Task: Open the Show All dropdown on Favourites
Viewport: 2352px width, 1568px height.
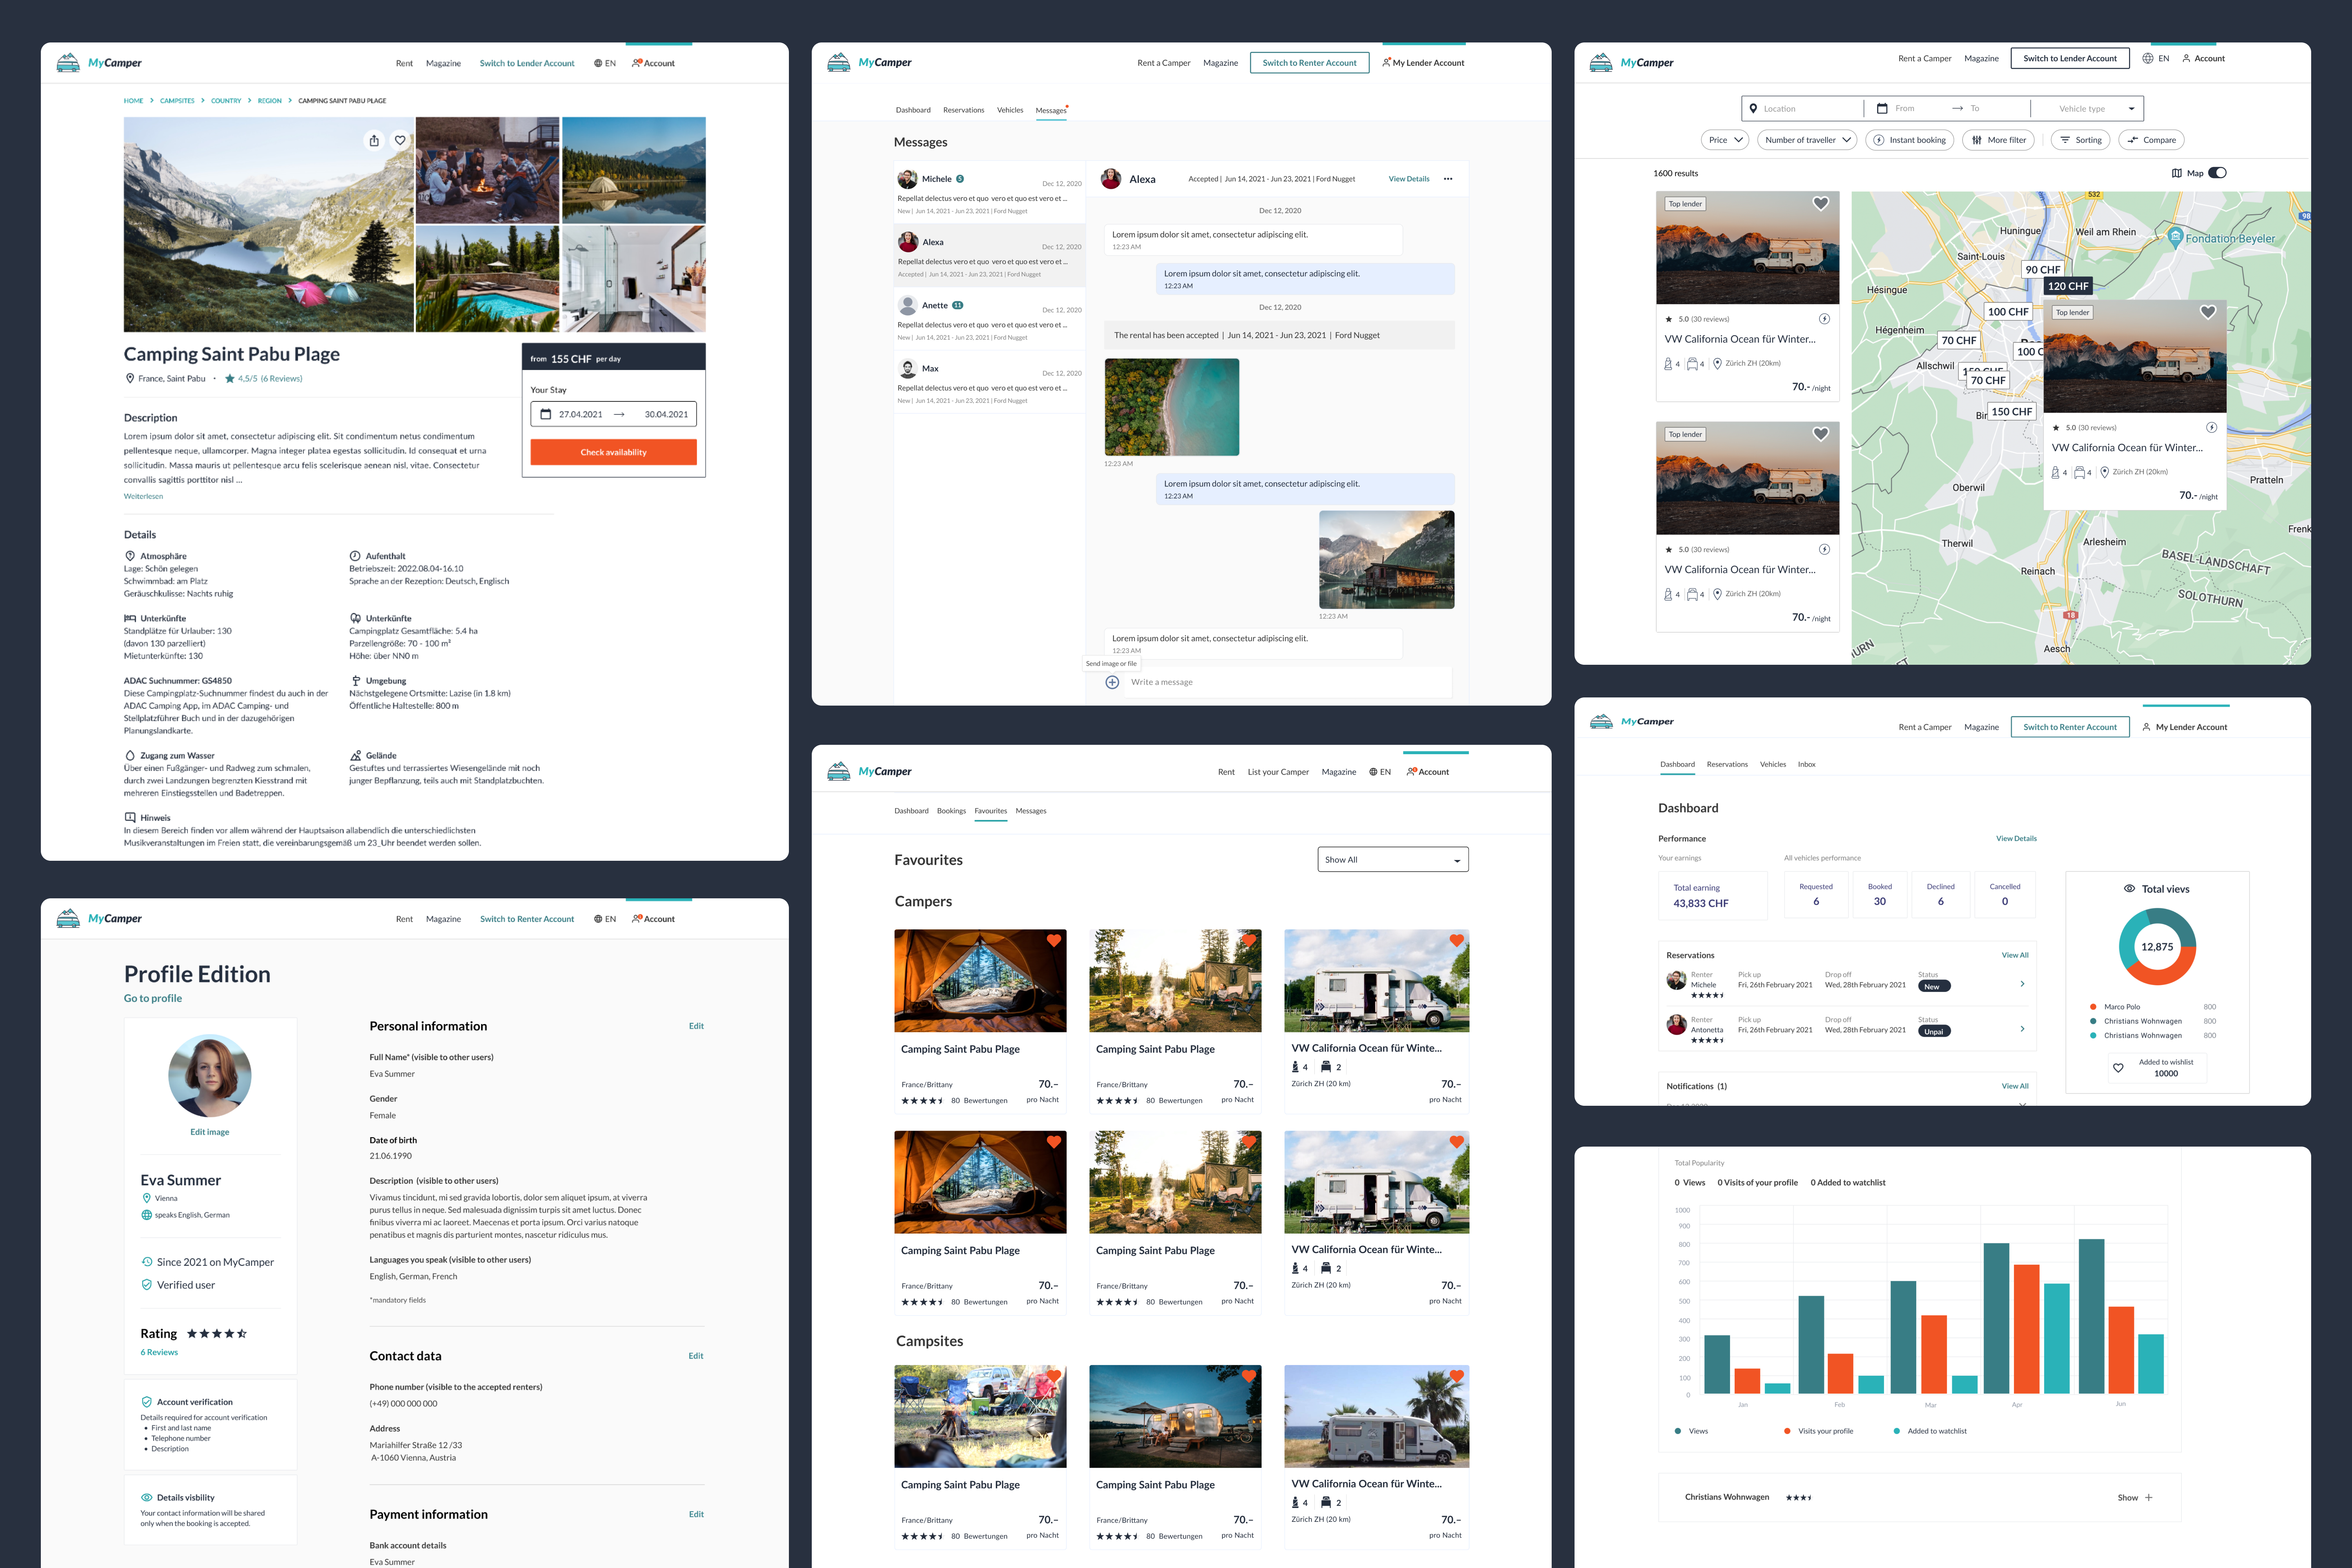Action: 1393,860
